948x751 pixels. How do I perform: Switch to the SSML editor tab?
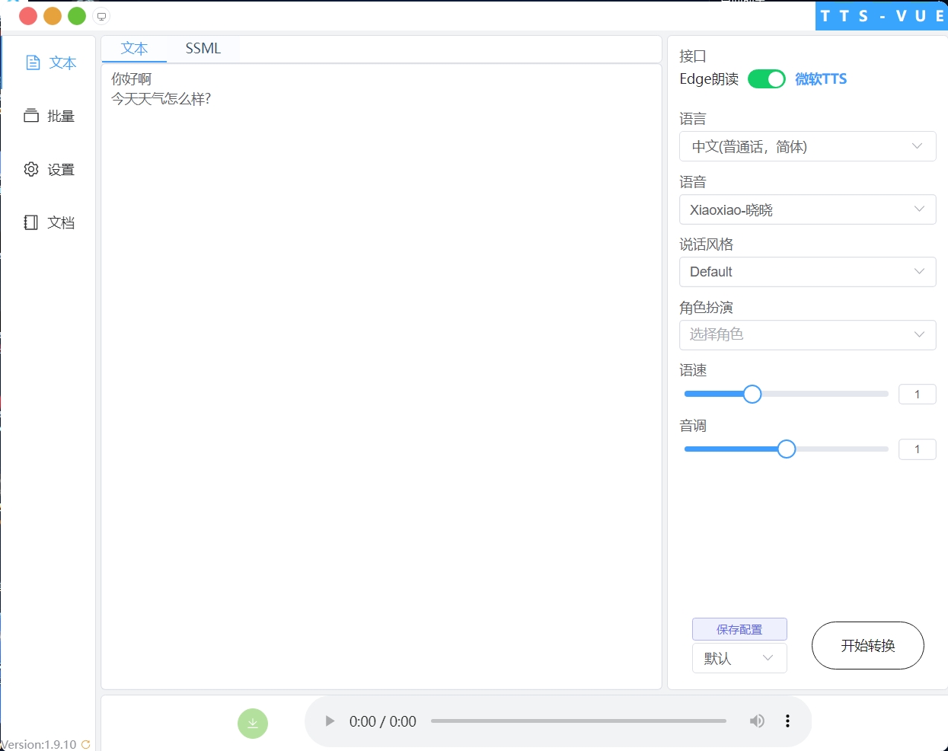(203, 48)
